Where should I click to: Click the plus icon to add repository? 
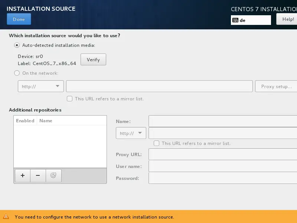coord(23,176)
